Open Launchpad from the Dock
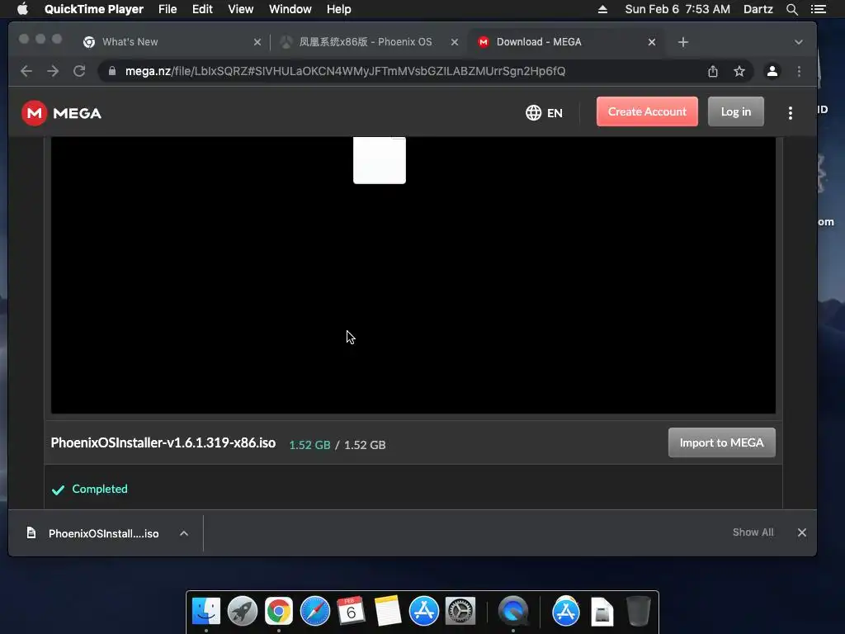 coord(243,612)
